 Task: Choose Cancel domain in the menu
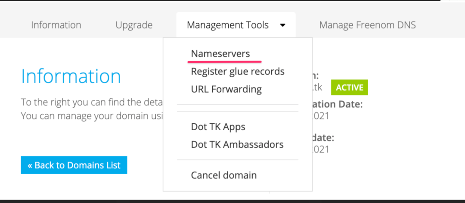(224, 175)
